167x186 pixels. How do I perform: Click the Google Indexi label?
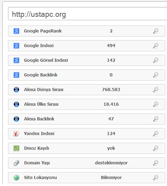[x=39, y=46]
